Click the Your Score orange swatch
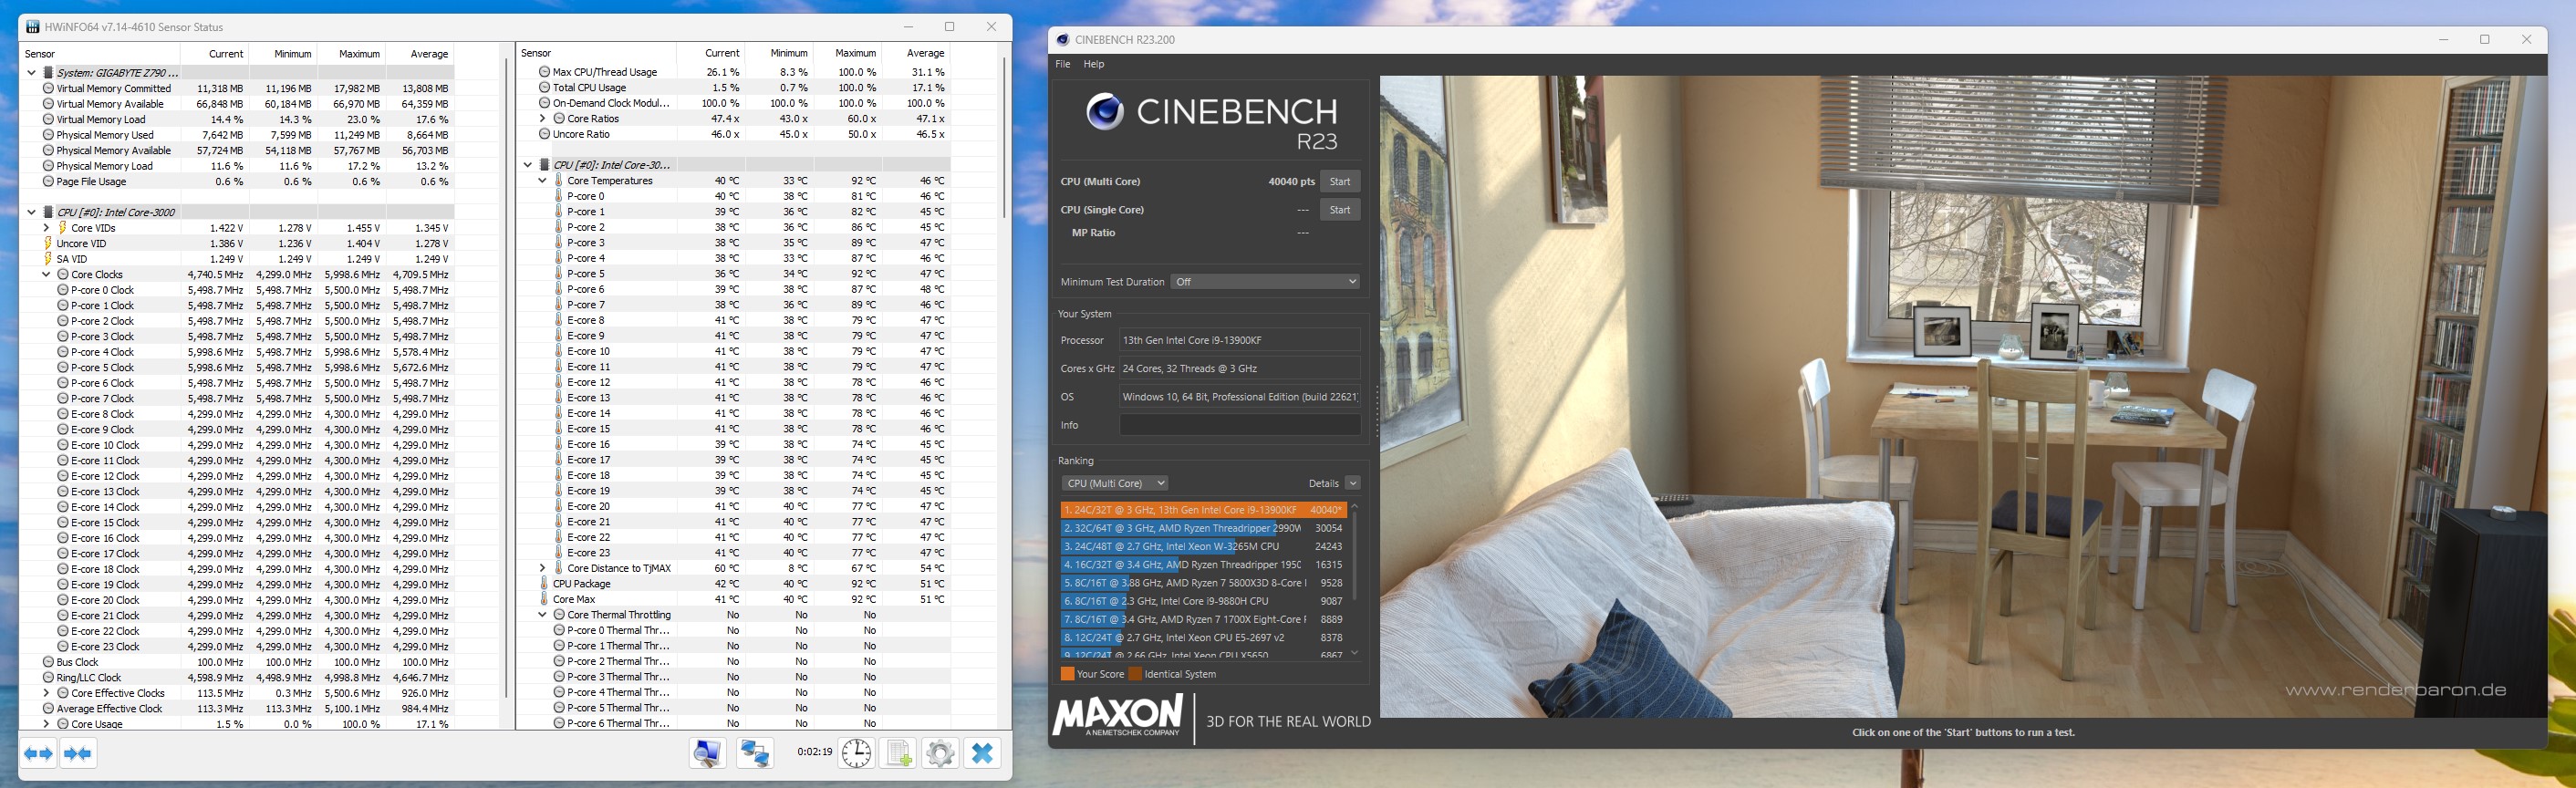Viewport: 2576px width, 788px height. click(x=1067, y=674)
